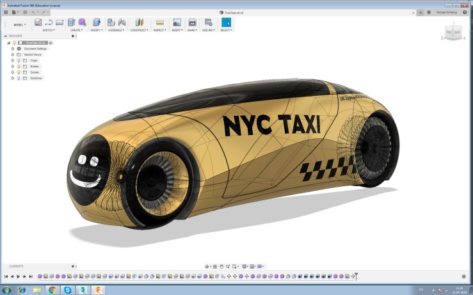Jump timeline to the end

pyautogui.click(x=31, y=276)
